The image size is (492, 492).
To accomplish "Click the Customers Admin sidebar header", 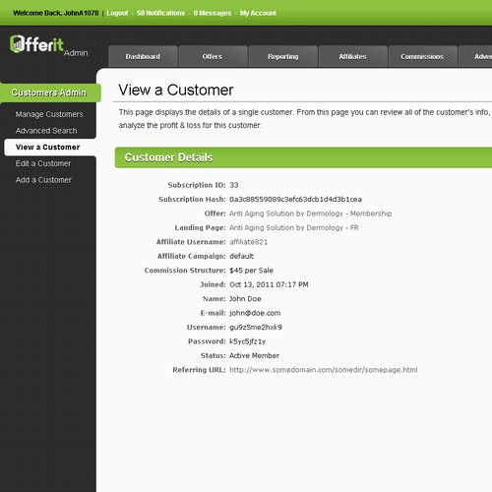I will click(49, 92).
